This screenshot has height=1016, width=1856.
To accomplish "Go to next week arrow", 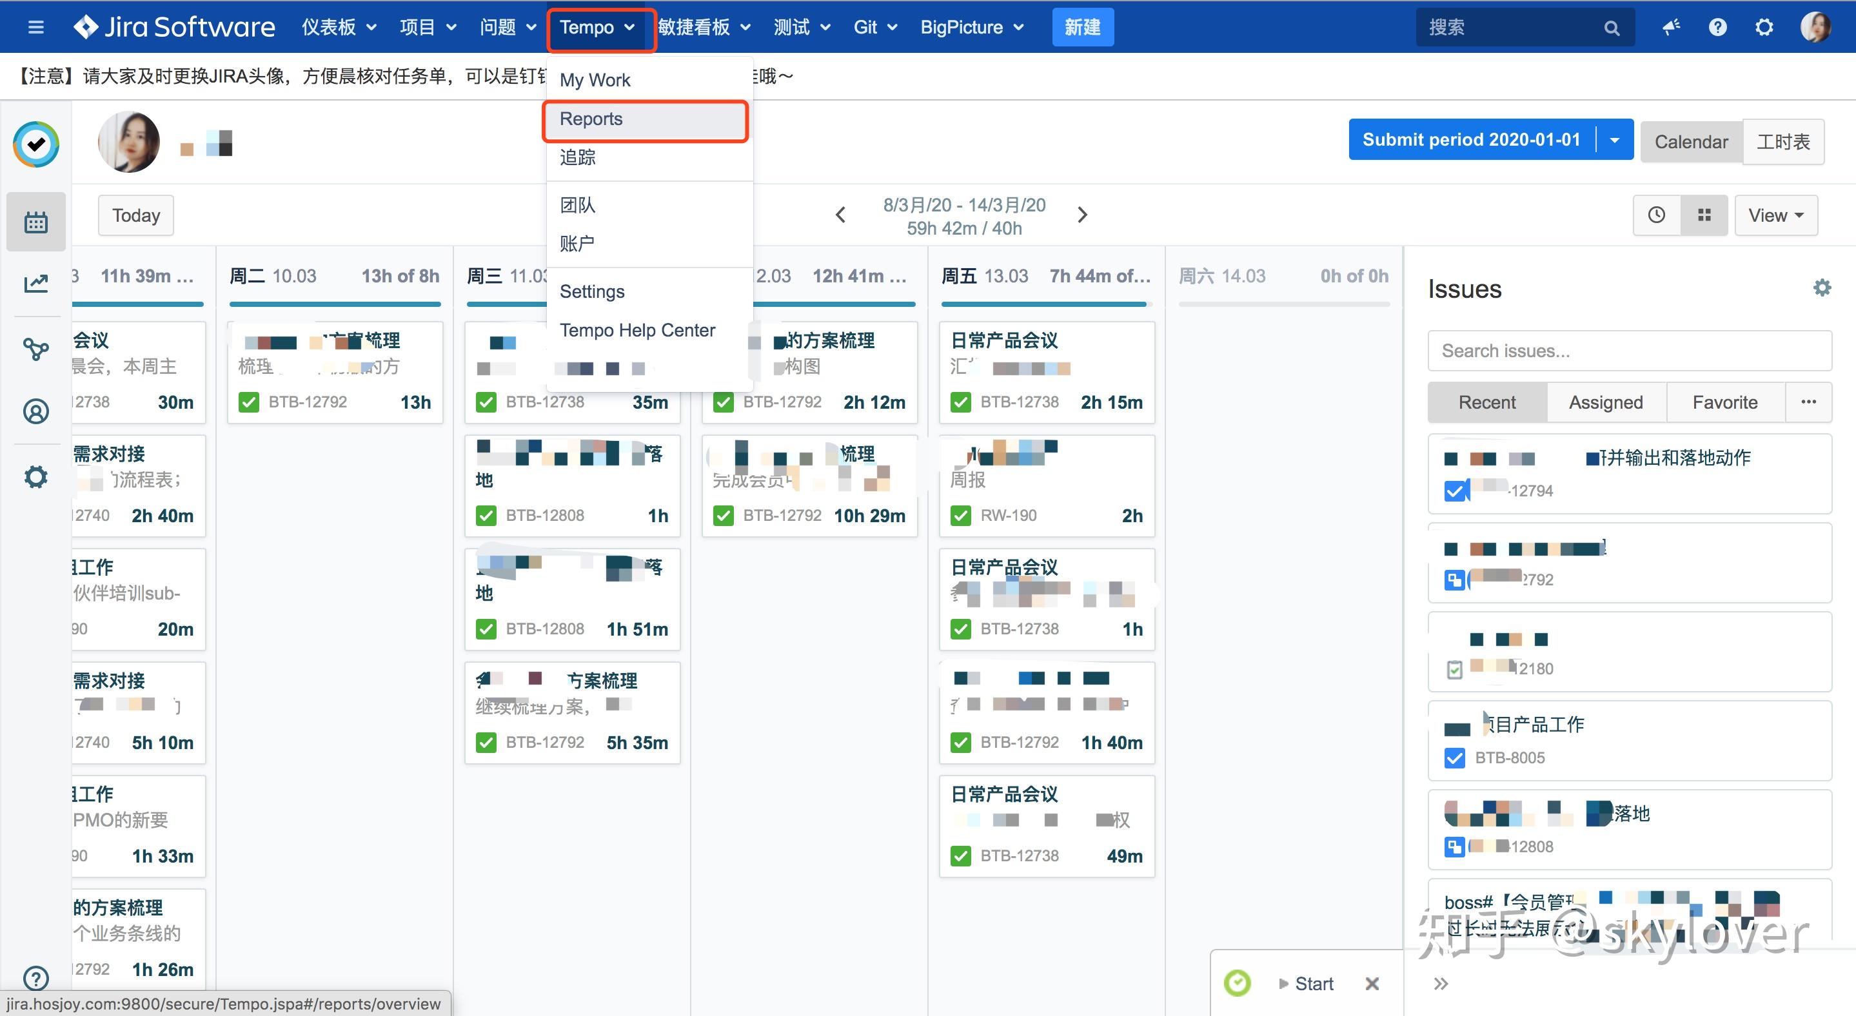I will coord(1081,215).
